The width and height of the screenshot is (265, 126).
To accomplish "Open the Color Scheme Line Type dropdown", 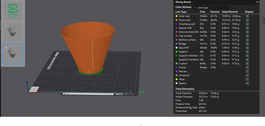I will [211, 7].
